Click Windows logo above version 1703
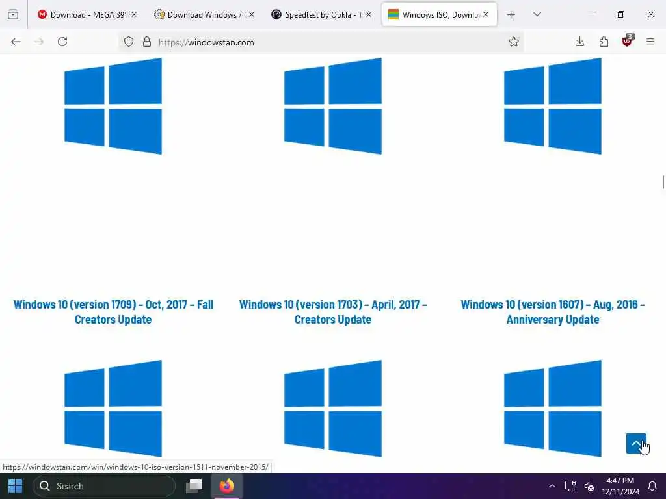 (333, 106)
